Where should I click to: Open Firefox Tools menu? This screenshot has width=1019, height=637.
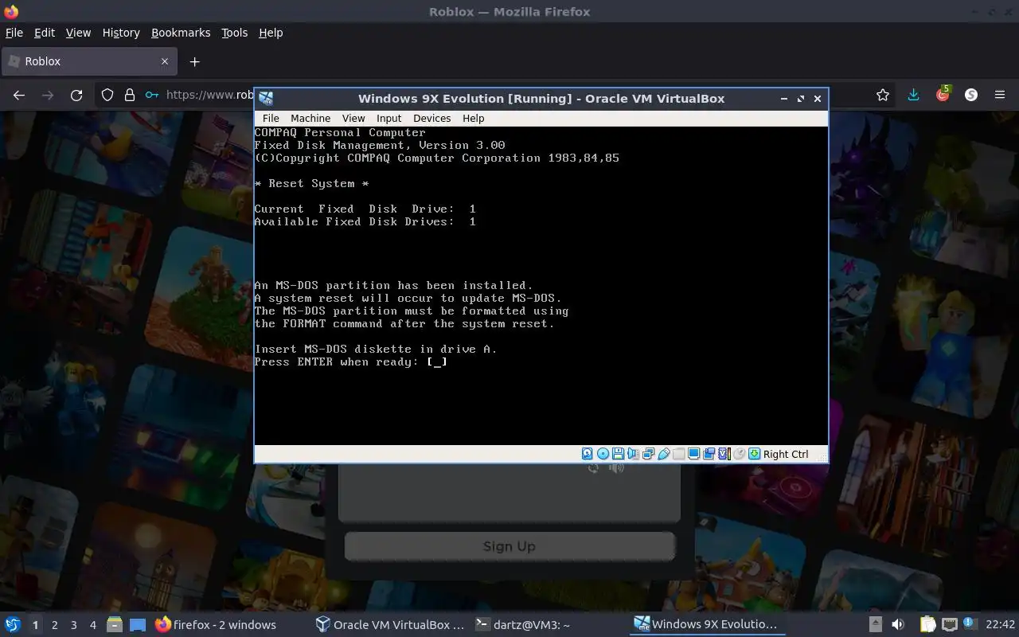pyautogui.click(x=234, y=33)
